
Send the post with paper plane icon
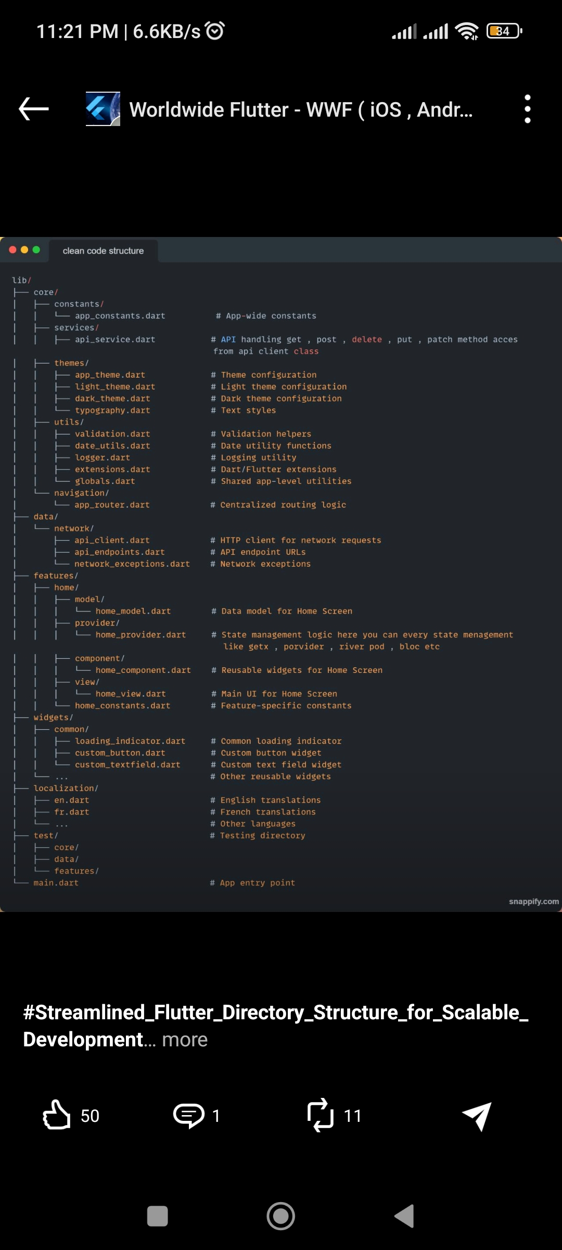[x=477, y=1116]
